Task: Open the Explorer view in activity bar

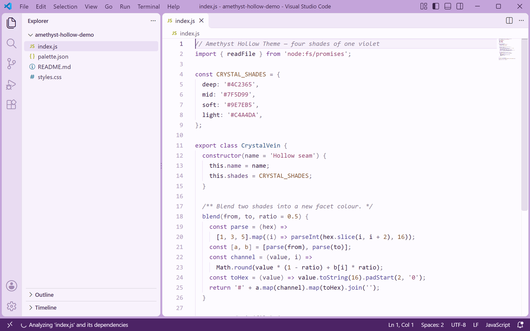Action: click(x=11, y=23)
